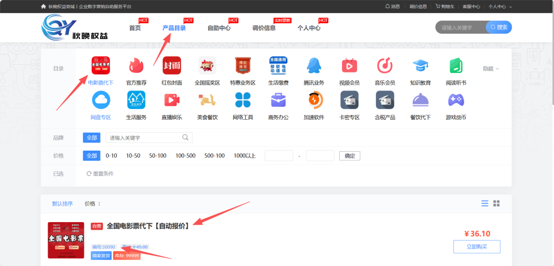The height and width of the screenshot is (266, 554).
Task: Switch to grid view layout
Action: point(496,203)
